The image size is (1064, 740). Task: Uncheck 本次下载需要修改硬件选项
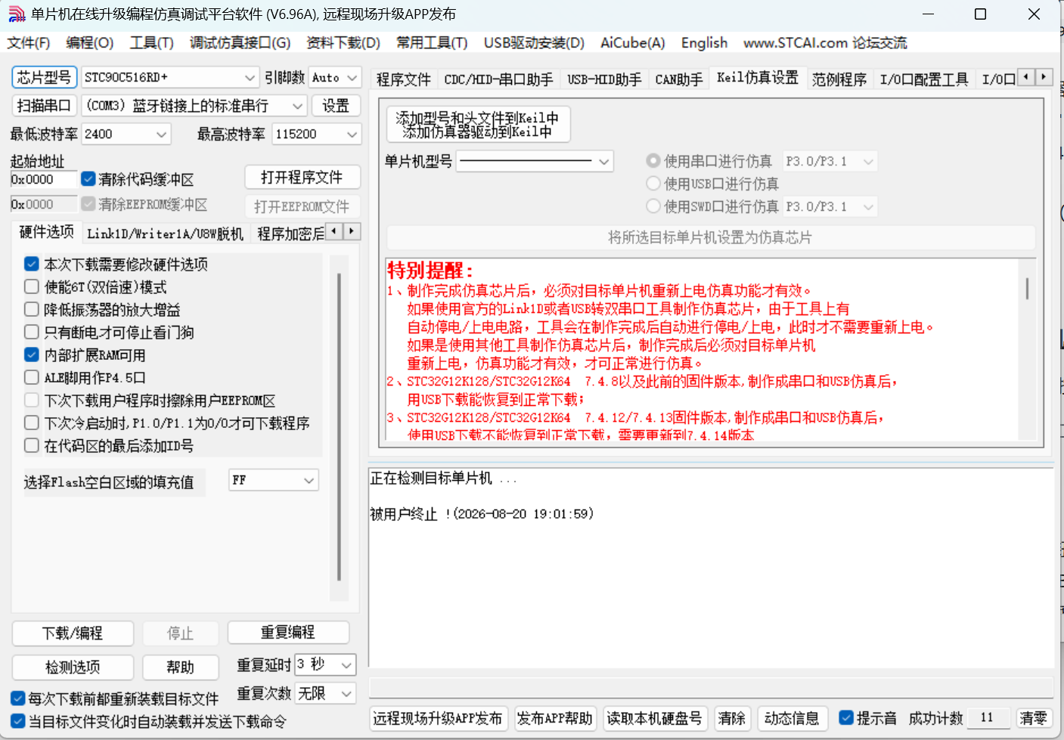pyautogui.click(x=32, y=264)
